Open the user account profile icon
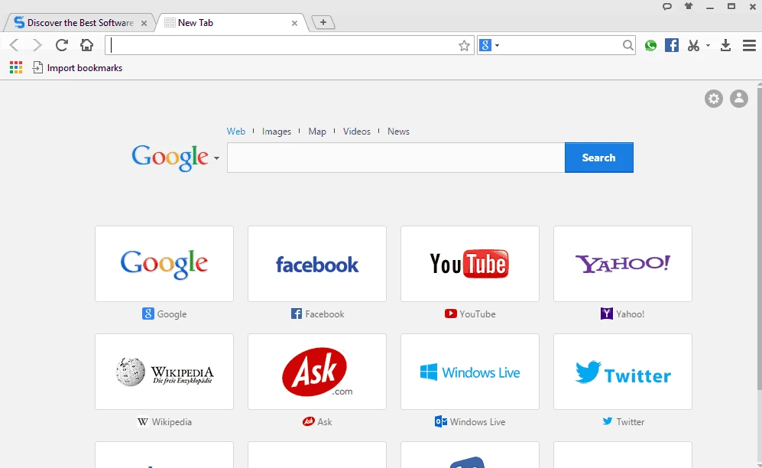This screenshot has height=468, width=762. pos(739,99)
